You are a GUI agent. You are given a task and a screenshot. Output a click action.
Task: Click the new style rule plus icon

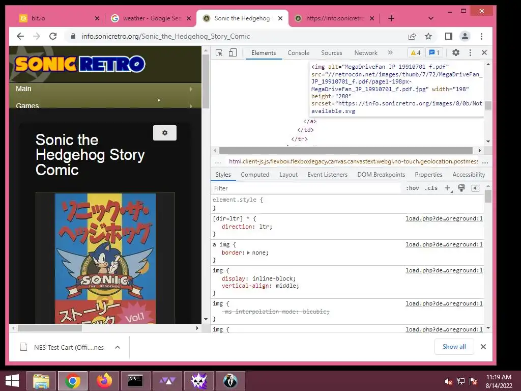(x=448, y=188)
